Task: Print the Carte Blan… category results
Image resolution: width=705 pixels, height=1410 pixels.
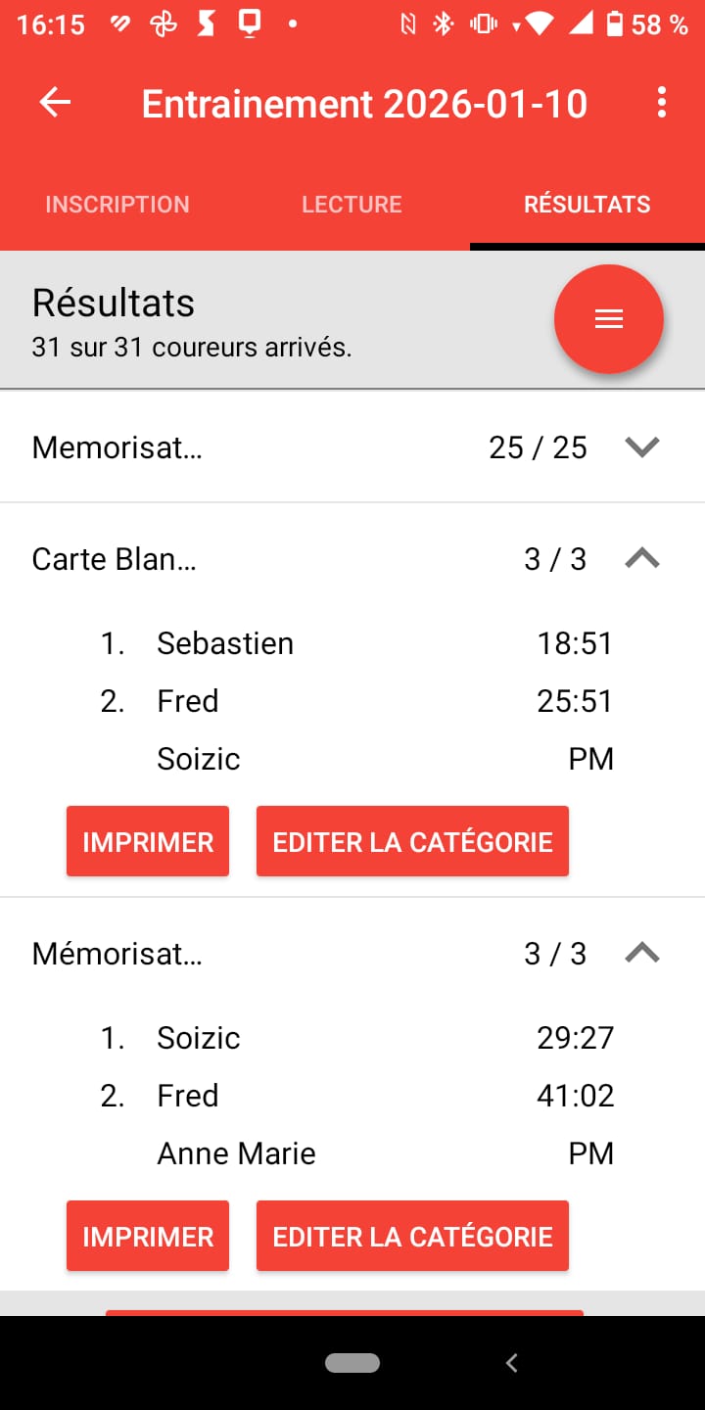Action: point(148,842)
